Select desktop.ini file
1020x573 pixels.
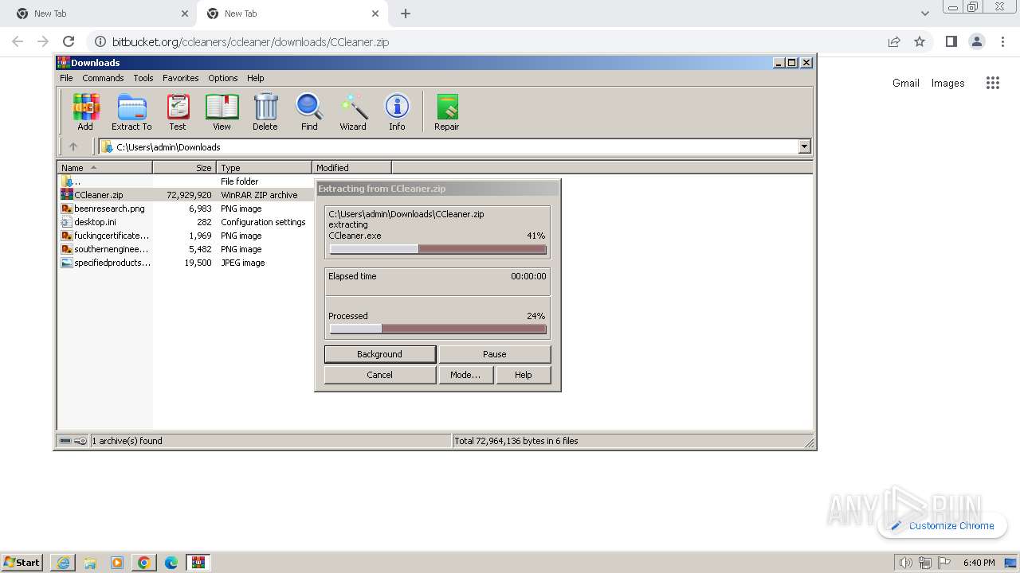(95, 222)
